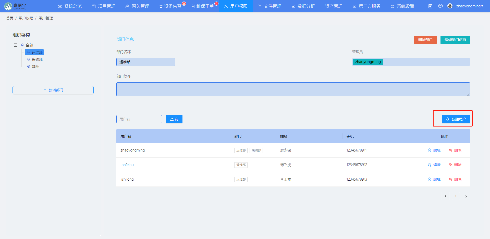The width and height of the screenshot is (490, 239).
Task: Click 新增部门 button
Action: pyautogui.click(x=53, y=90)
